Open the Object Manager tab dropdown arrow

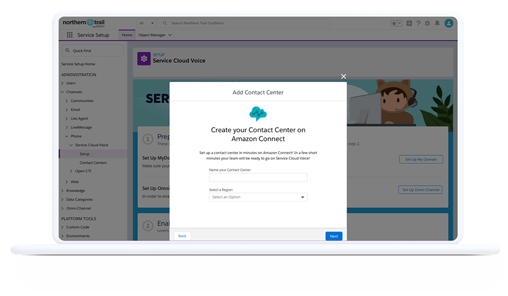(x=170, y=35)
